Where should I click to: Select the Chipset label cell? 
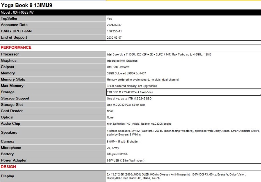(x=53, y=67)
